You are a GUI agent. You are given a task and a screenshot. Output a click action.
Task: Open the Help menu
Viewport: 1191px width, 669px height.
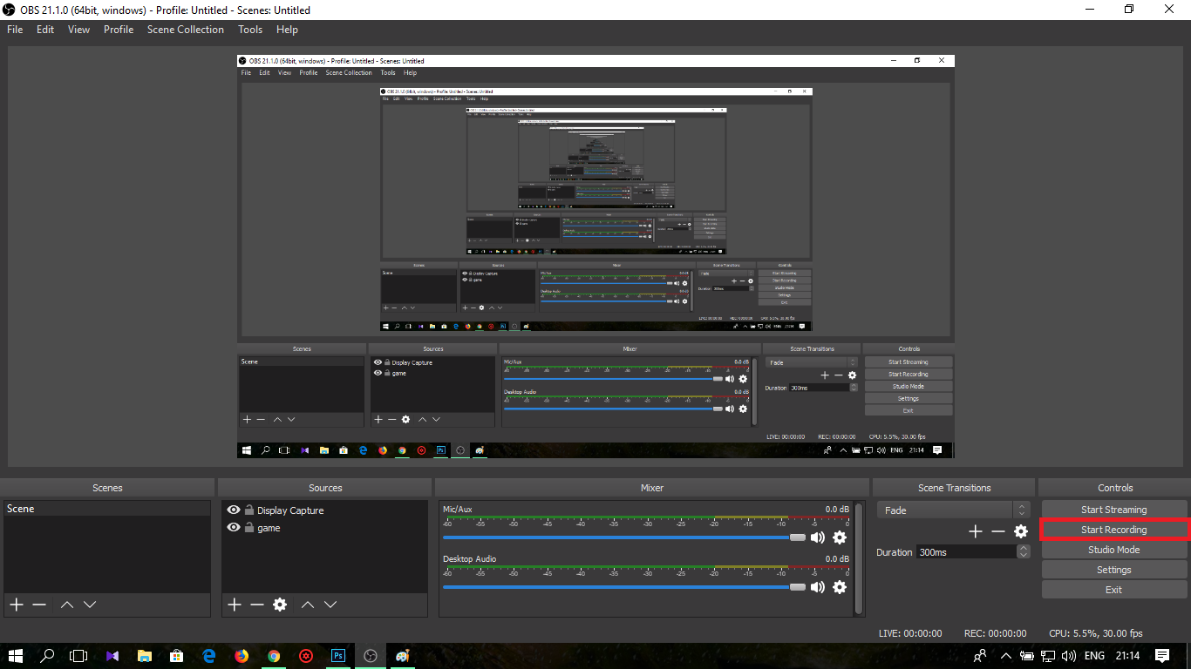pos(287,30)
